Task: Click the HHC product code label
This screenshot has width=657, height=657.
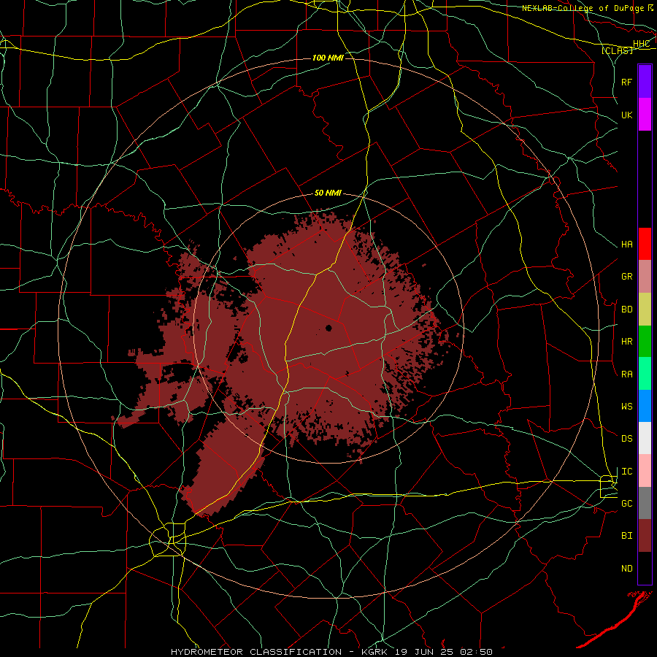Action: tap(641, 44)
